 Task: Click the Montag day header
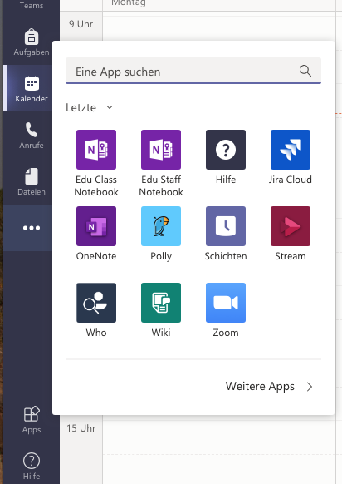pos(129,3)
